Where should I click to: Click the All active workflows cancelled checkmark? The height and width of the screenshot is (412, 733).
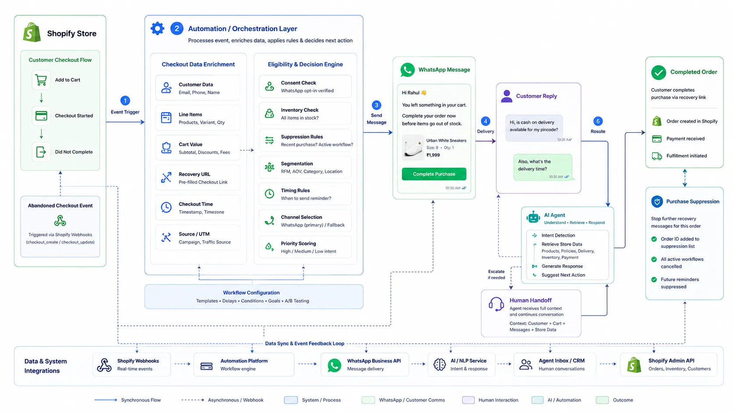pos(654,259)
